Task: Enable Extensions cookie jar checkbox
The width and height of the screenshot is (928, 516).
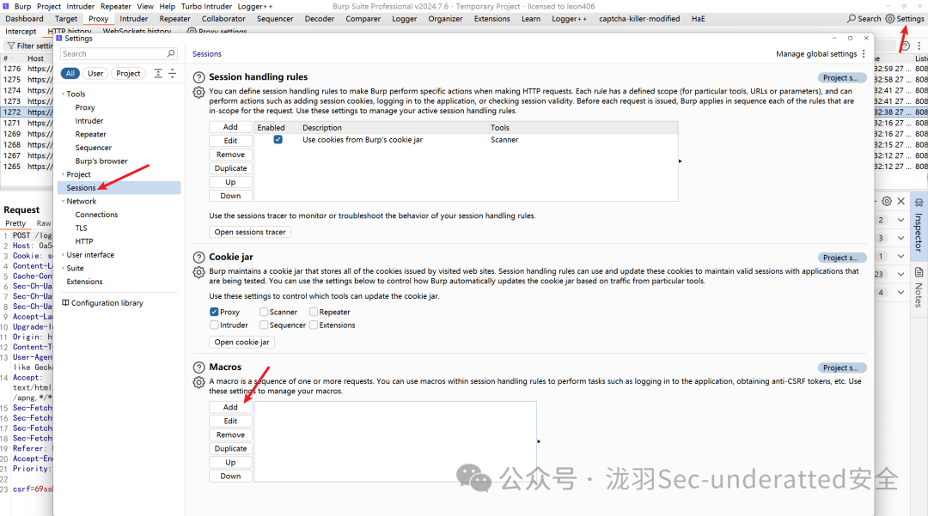Action: point(314,325)
